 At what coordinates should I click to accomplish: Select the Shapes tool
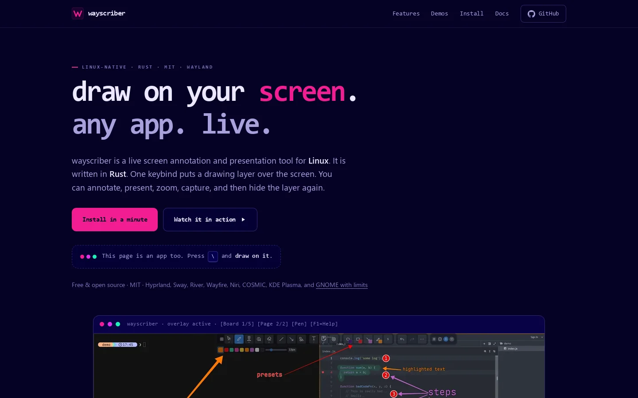[x=301, y=339]
